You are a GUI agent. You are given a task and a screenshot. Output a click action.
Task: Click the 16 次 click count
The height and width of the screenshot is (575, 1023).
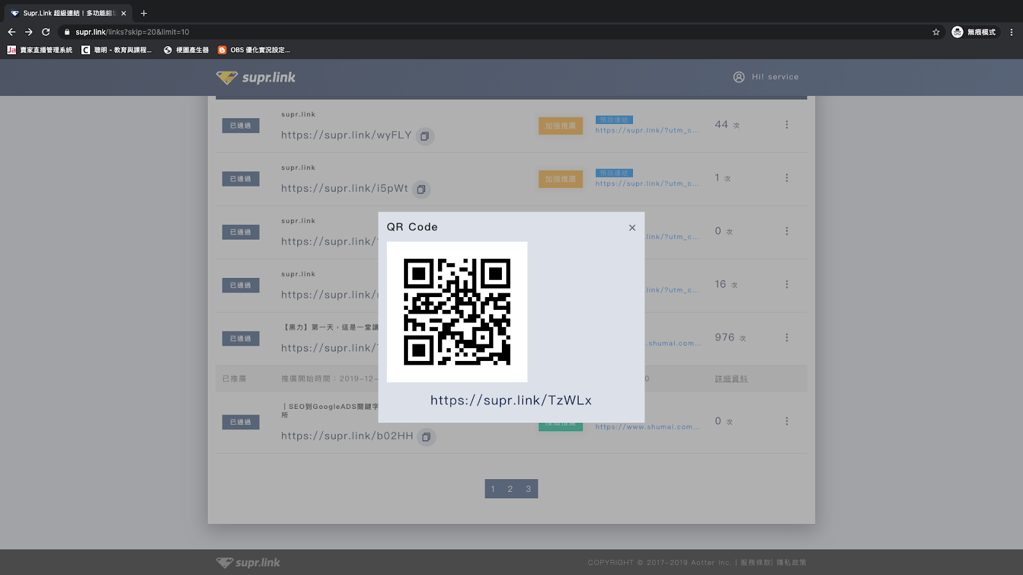click(726, 284)
